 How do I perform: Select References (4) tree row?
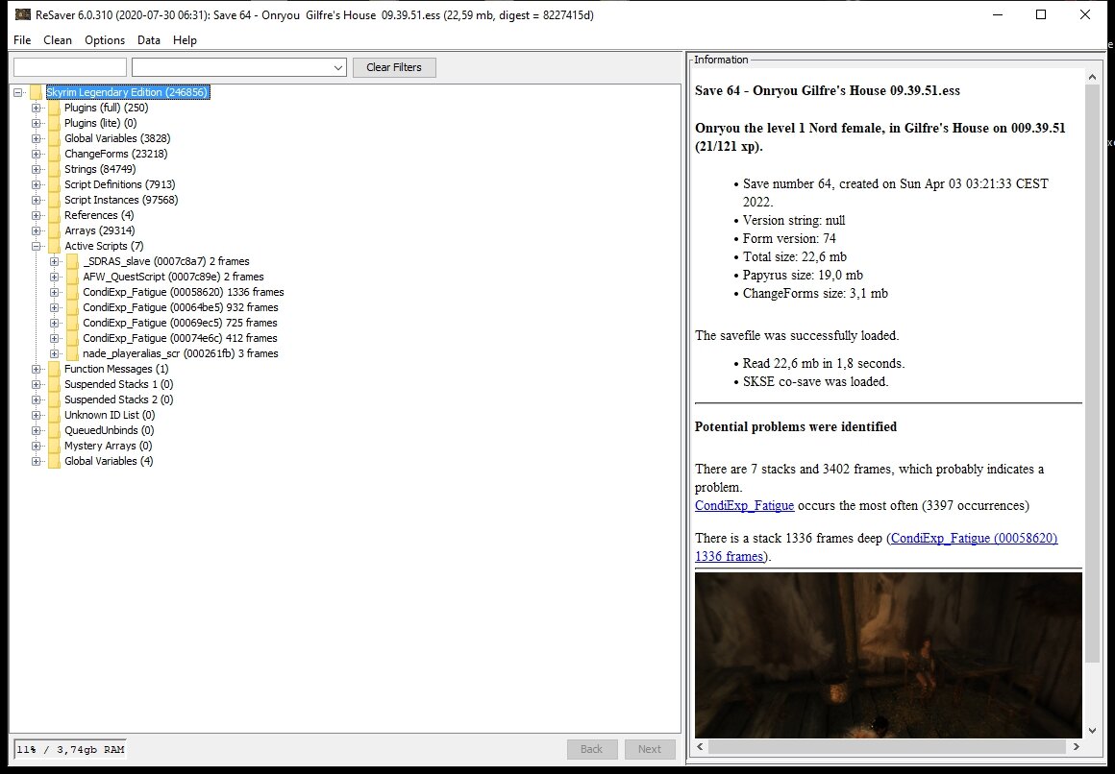click(x=99, y=215)
